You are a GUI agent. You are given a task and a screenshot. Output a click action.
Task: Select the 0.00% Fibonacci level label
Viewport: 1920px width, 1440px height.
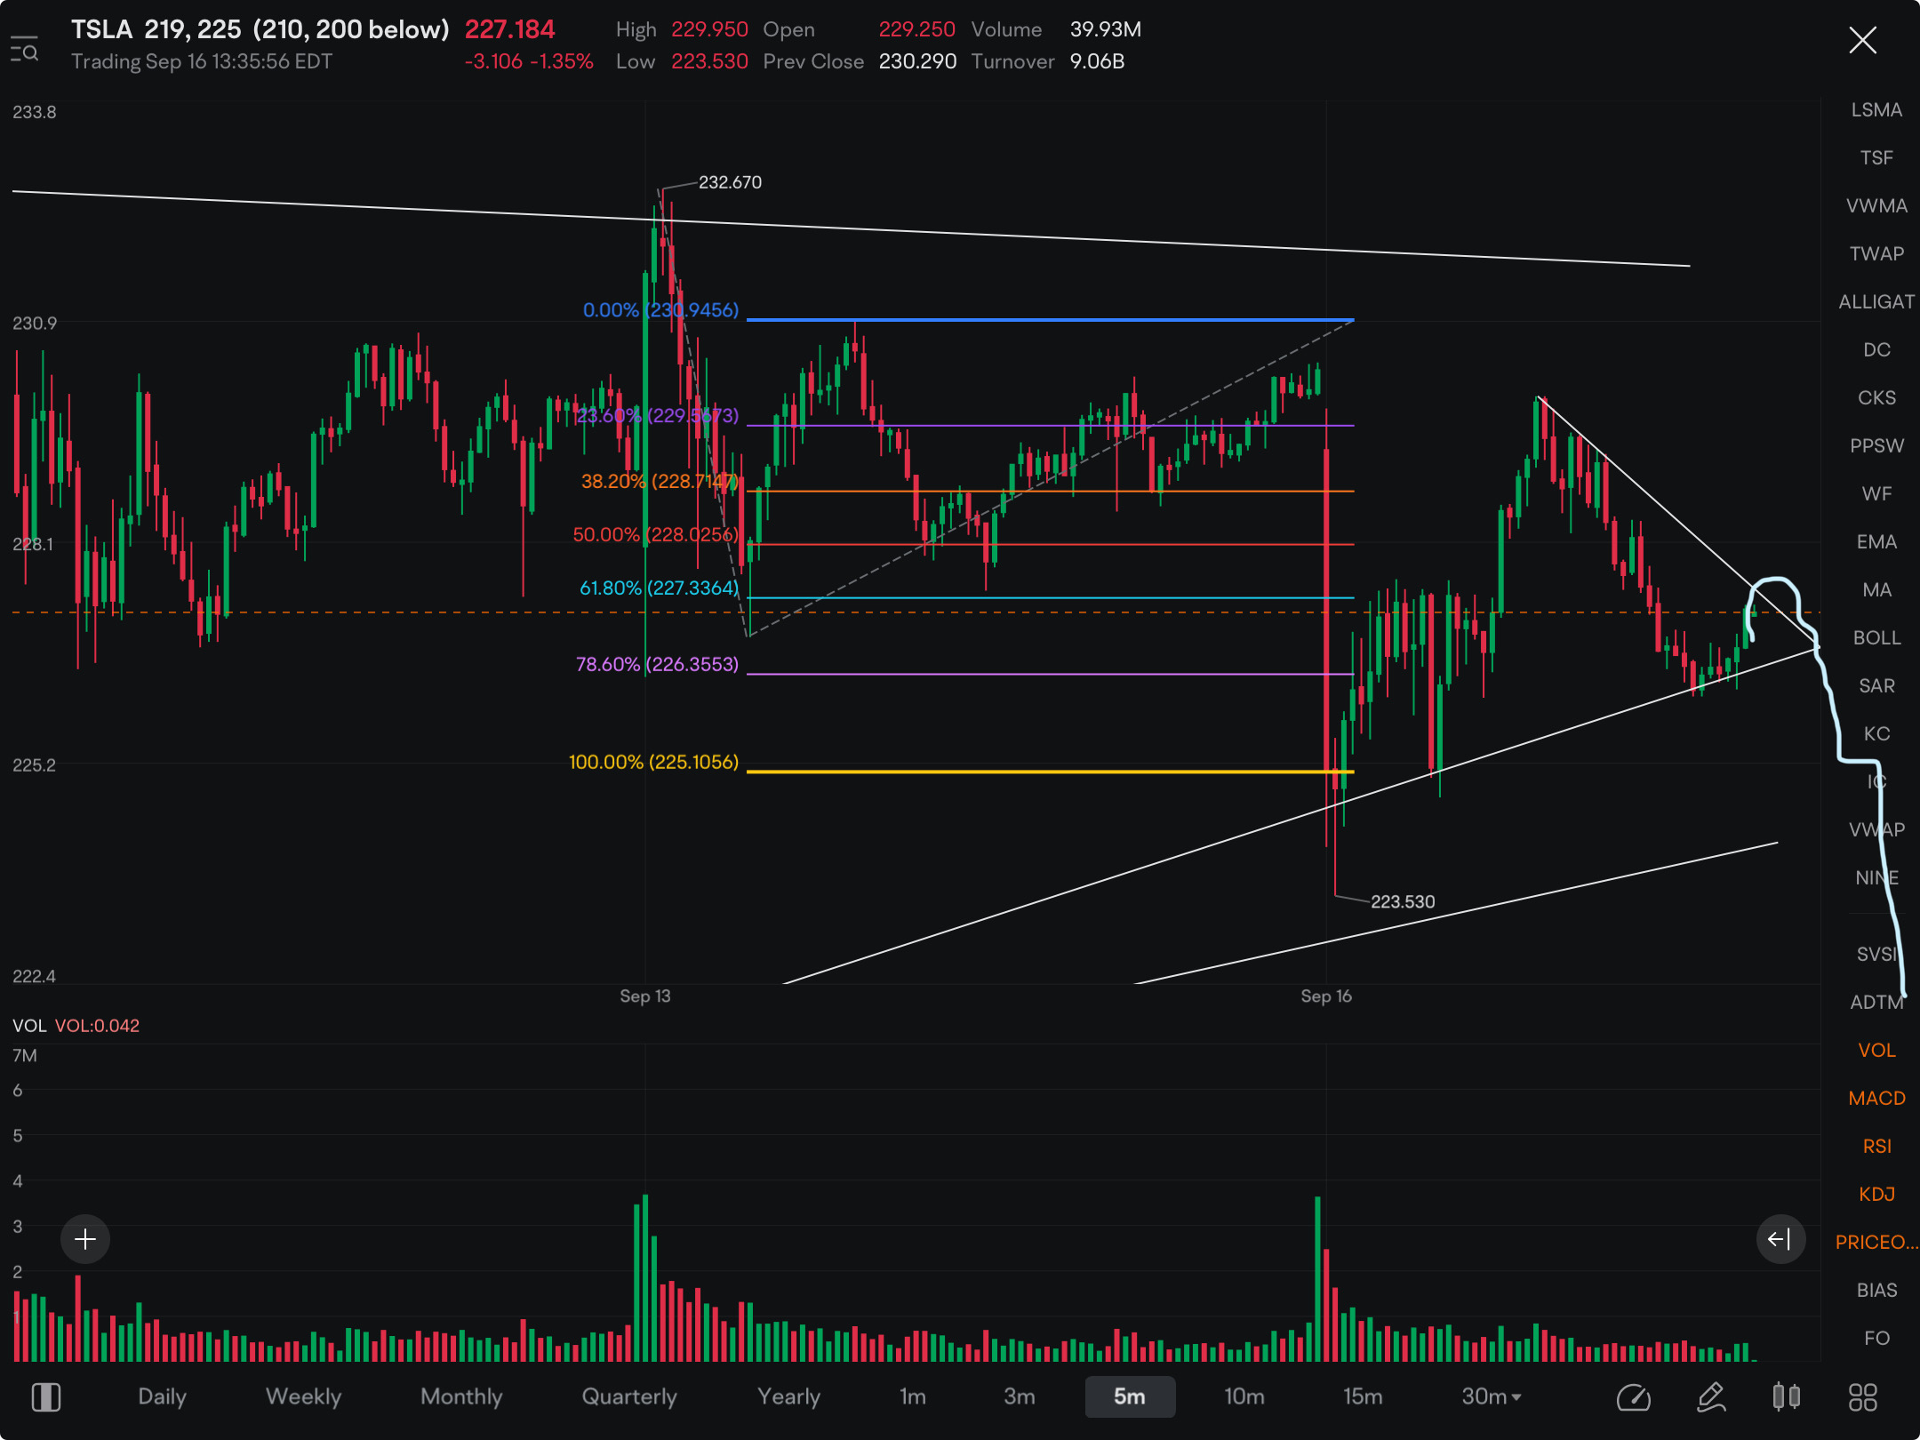coord(660,310)
